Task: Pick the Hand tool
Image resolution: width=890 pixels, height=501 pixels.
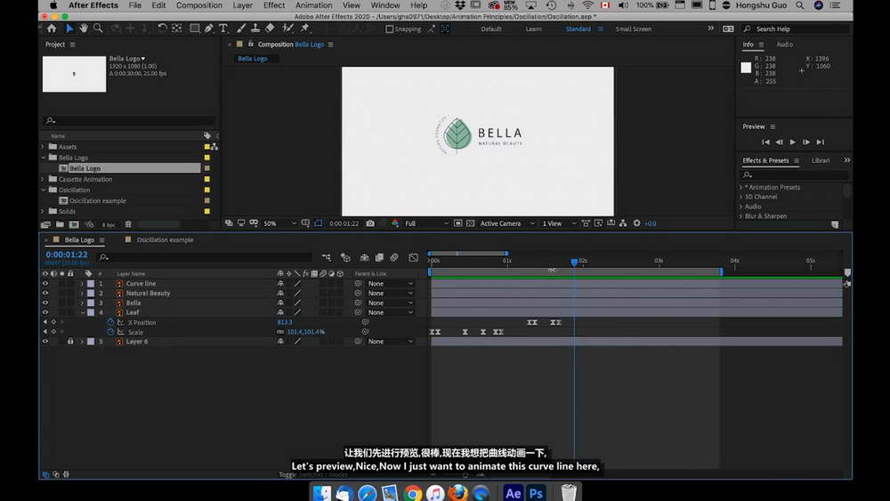Action: click(x=84, y=28)
